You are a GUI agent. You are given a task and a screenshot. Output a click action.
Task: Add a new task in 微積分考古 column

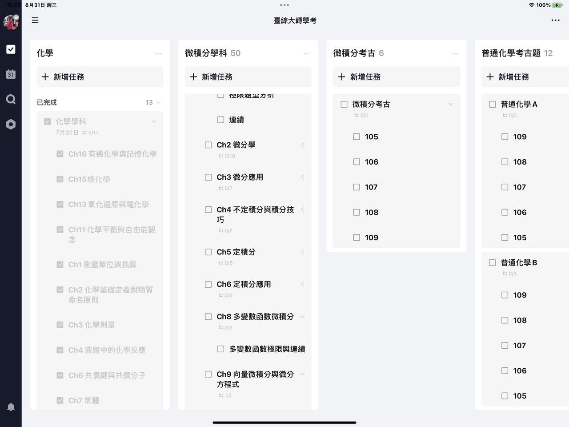[x=397, y=77]
